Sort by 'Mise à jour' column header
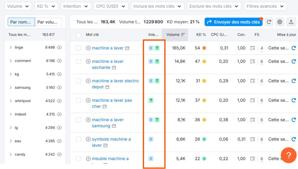Image resolution: width=298 pixels, height=169 pixels. [287, 35]
